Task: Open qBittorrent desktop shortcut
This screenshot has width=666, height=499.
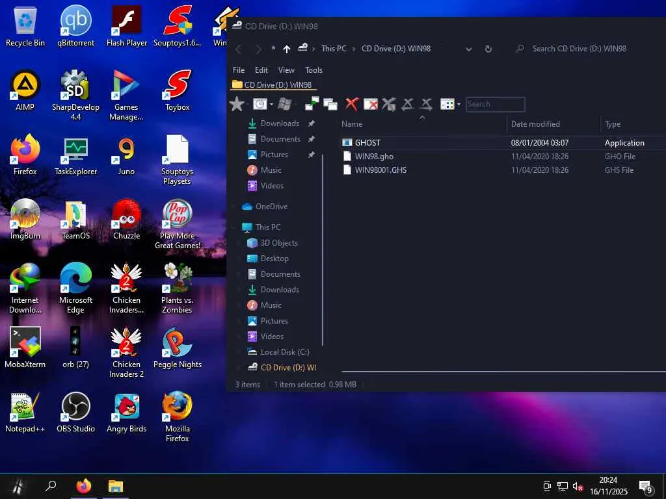Action: tap(75, 26)
